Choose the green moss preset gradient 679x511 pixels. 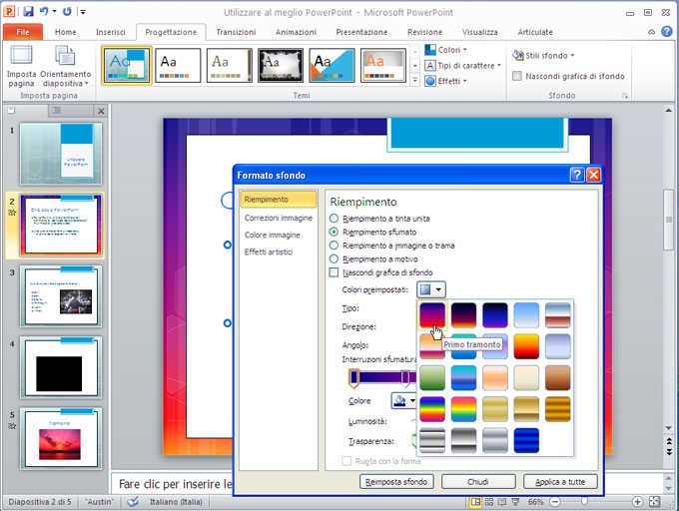[x=432, y=377]
